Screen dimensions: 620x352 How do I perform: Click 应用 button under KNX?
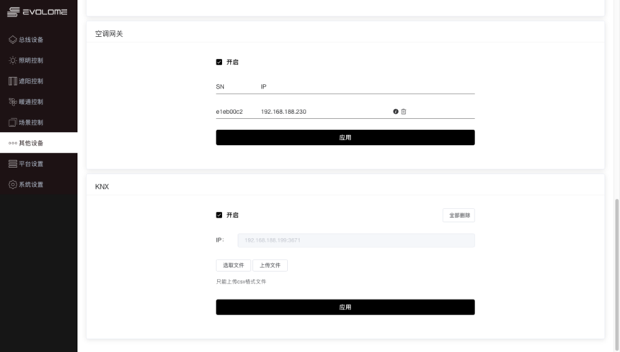[x=345, y=307]
